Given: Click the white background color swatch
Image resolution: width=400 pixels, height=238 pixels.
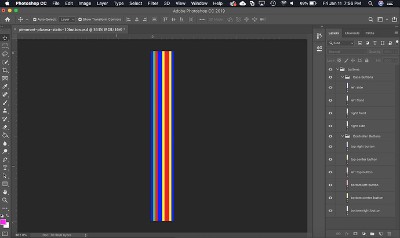Looking at the screenshot, I should (8, 226).
